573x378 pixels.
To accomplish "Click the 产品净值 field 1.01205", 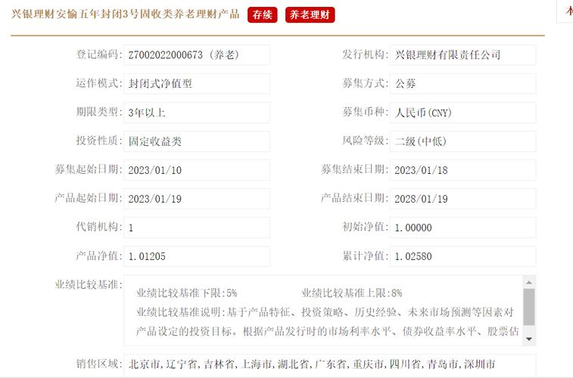I will click(197, 256).
